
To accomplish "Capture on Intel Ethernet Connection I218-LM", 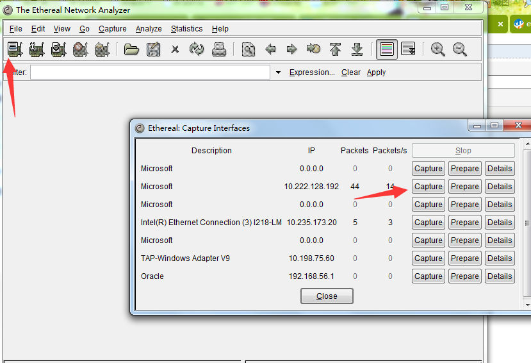I will point(428,223).
